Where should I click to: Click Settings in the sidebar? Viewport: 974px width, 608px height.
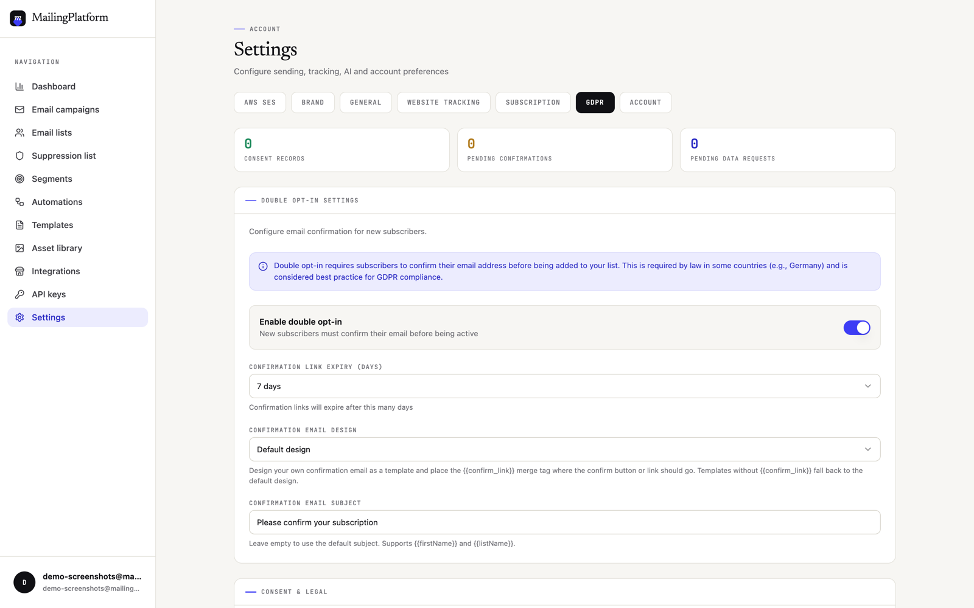(77, 317)
